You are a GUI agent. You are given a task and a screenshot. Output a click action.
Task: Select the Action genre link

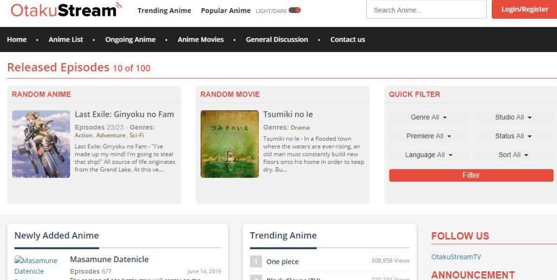[84, 136]
